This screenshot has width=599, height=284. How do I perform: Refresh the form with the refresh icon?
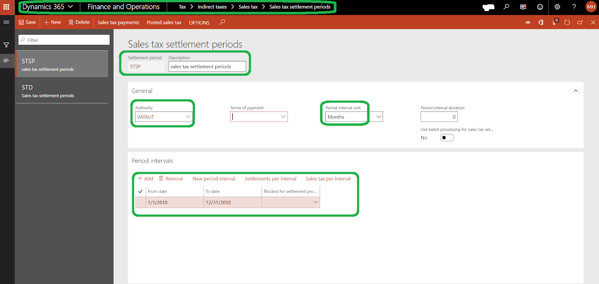click(x=567, y=22)
